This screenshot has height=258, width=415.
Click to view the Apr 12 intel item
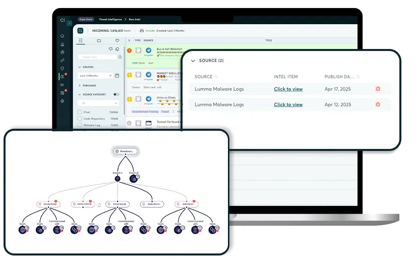click(x=288, y=105)
